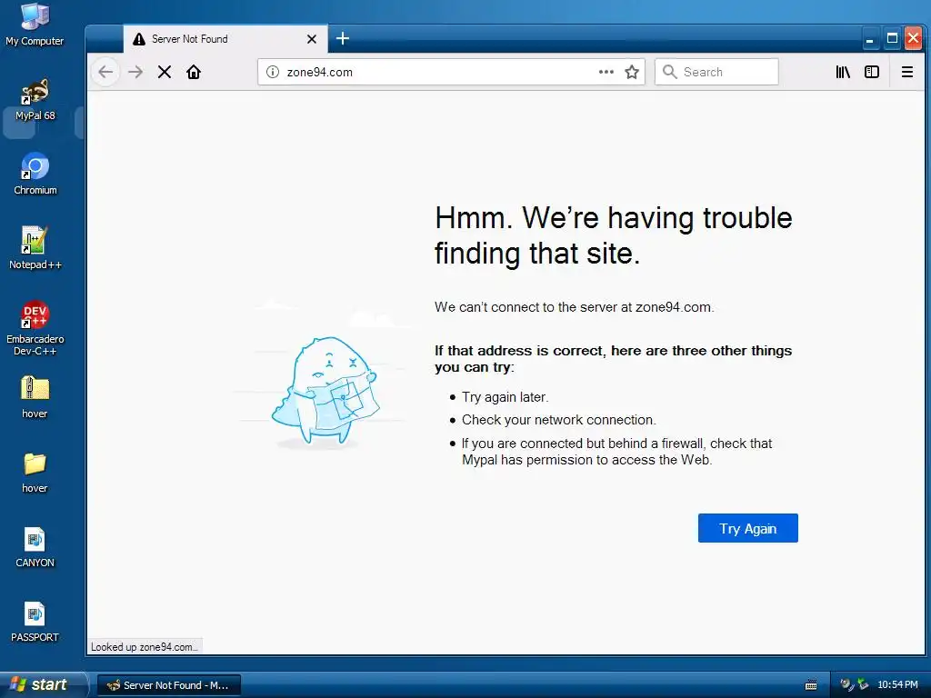Go back using the back arrow

[x=105, y=72]
